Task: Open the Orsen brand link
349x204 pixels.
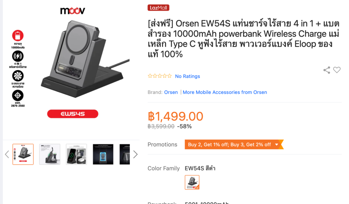Action: [x=171, y=92]
